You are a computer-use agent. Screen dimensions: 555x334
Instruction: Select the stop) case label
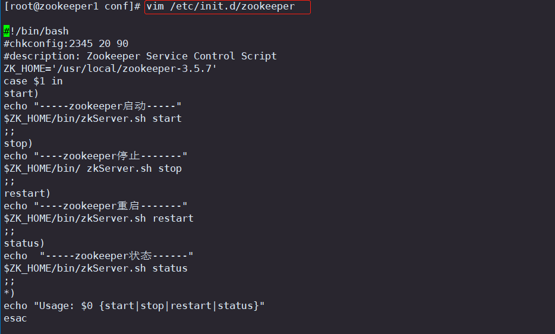click(18, 143)
